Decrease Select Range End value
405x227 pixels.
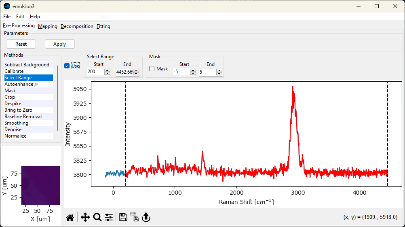coord(136,74)
